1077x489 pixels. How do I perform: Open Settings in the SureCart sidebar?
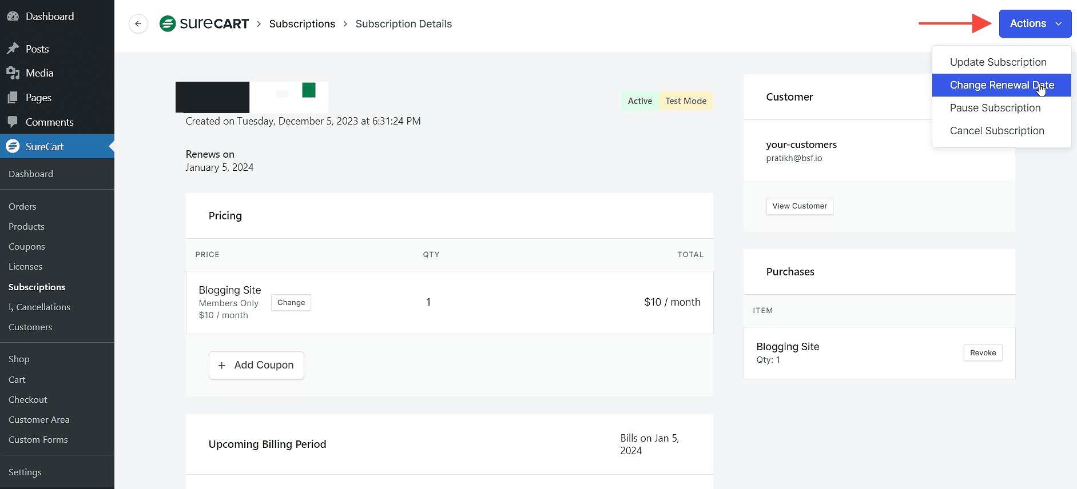[x=25, y=472]
